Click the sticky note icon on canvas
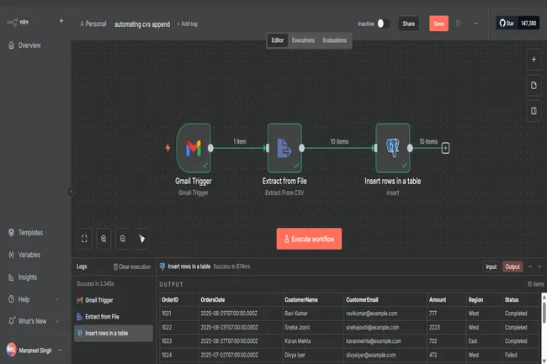This screenshot has width=547, height=364. pos(534,86)
